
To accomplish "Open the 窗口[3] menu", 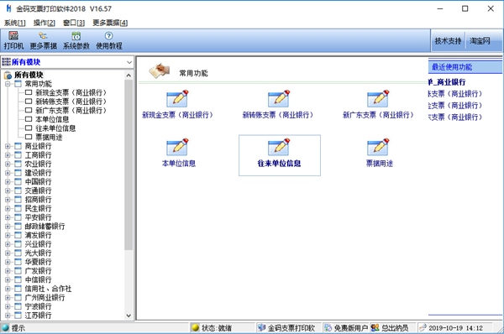I will point(74,23).
